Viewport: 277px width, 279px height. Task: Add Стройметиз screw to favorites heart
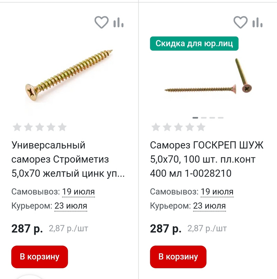click(x=101, y=22)
